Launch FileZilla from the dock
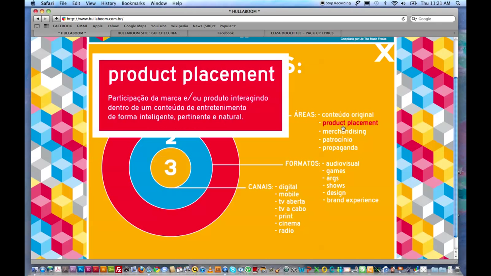This screenshot has height=276, width=491. 119,269
